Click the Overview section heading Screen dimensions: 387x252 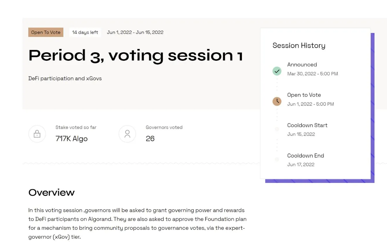point(51,192)
